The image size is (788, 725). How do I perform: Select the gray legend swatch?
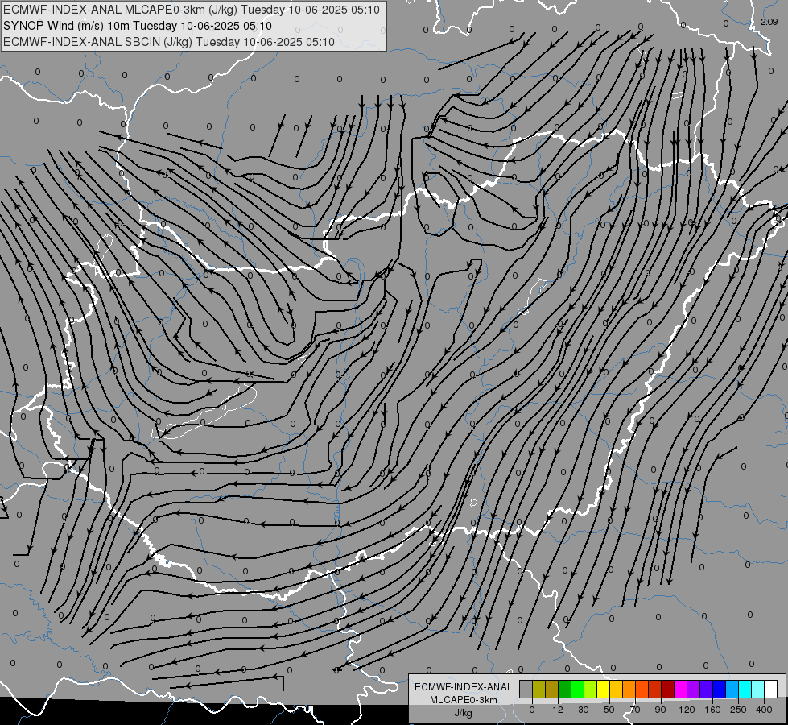[526, 689]
